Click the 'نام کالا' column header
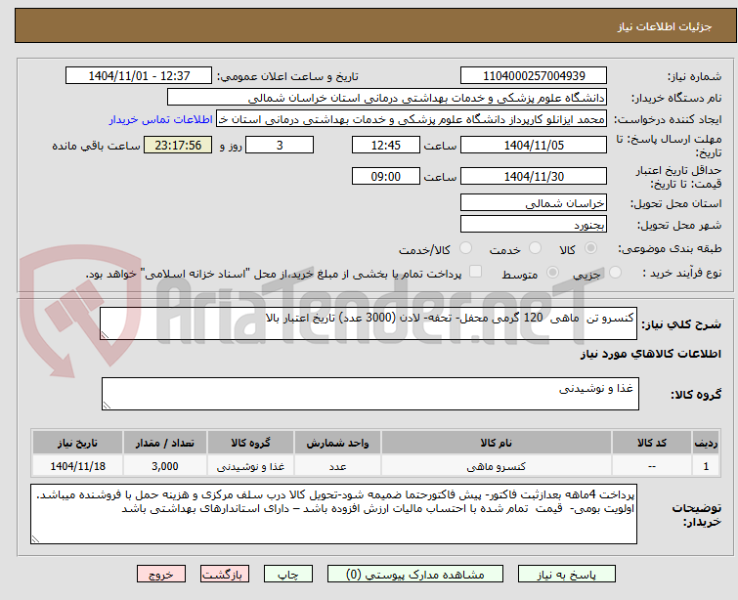 pyautogui.click(x=497, y=443)
